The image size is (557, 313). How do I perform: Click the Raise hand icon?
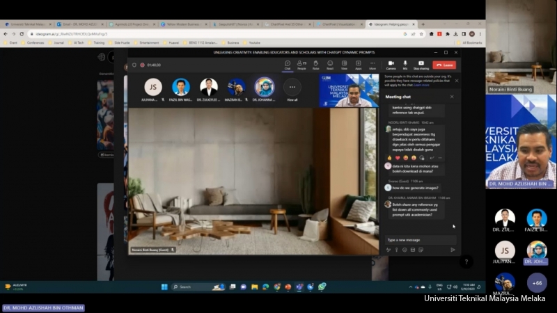(315, 64)
